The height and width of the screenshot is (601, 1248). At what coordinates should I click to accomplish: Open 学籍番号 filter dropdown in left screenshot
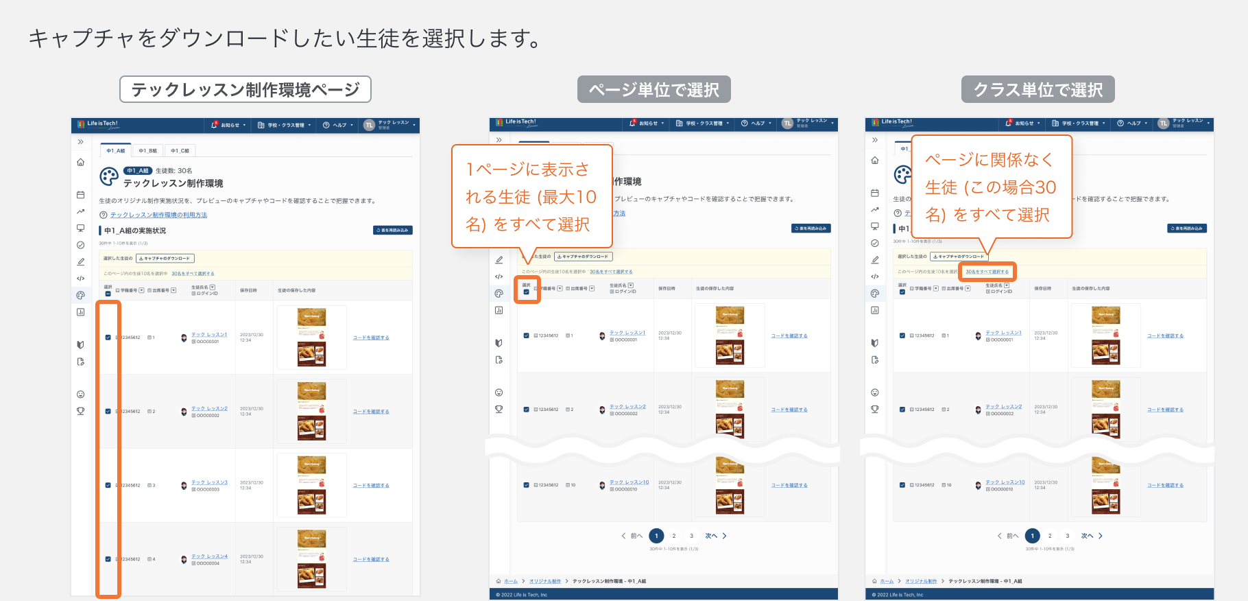tap(141, 290)
